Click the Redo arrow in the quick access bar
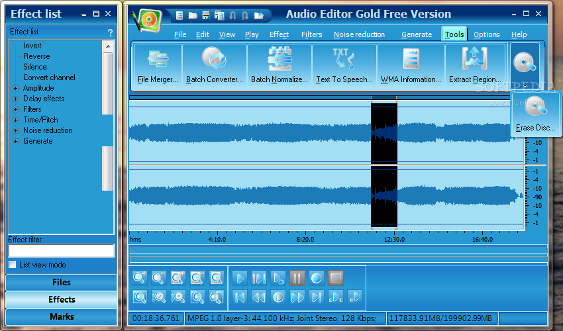This screenshot has width=563, height=331. (x=245, y=15)
